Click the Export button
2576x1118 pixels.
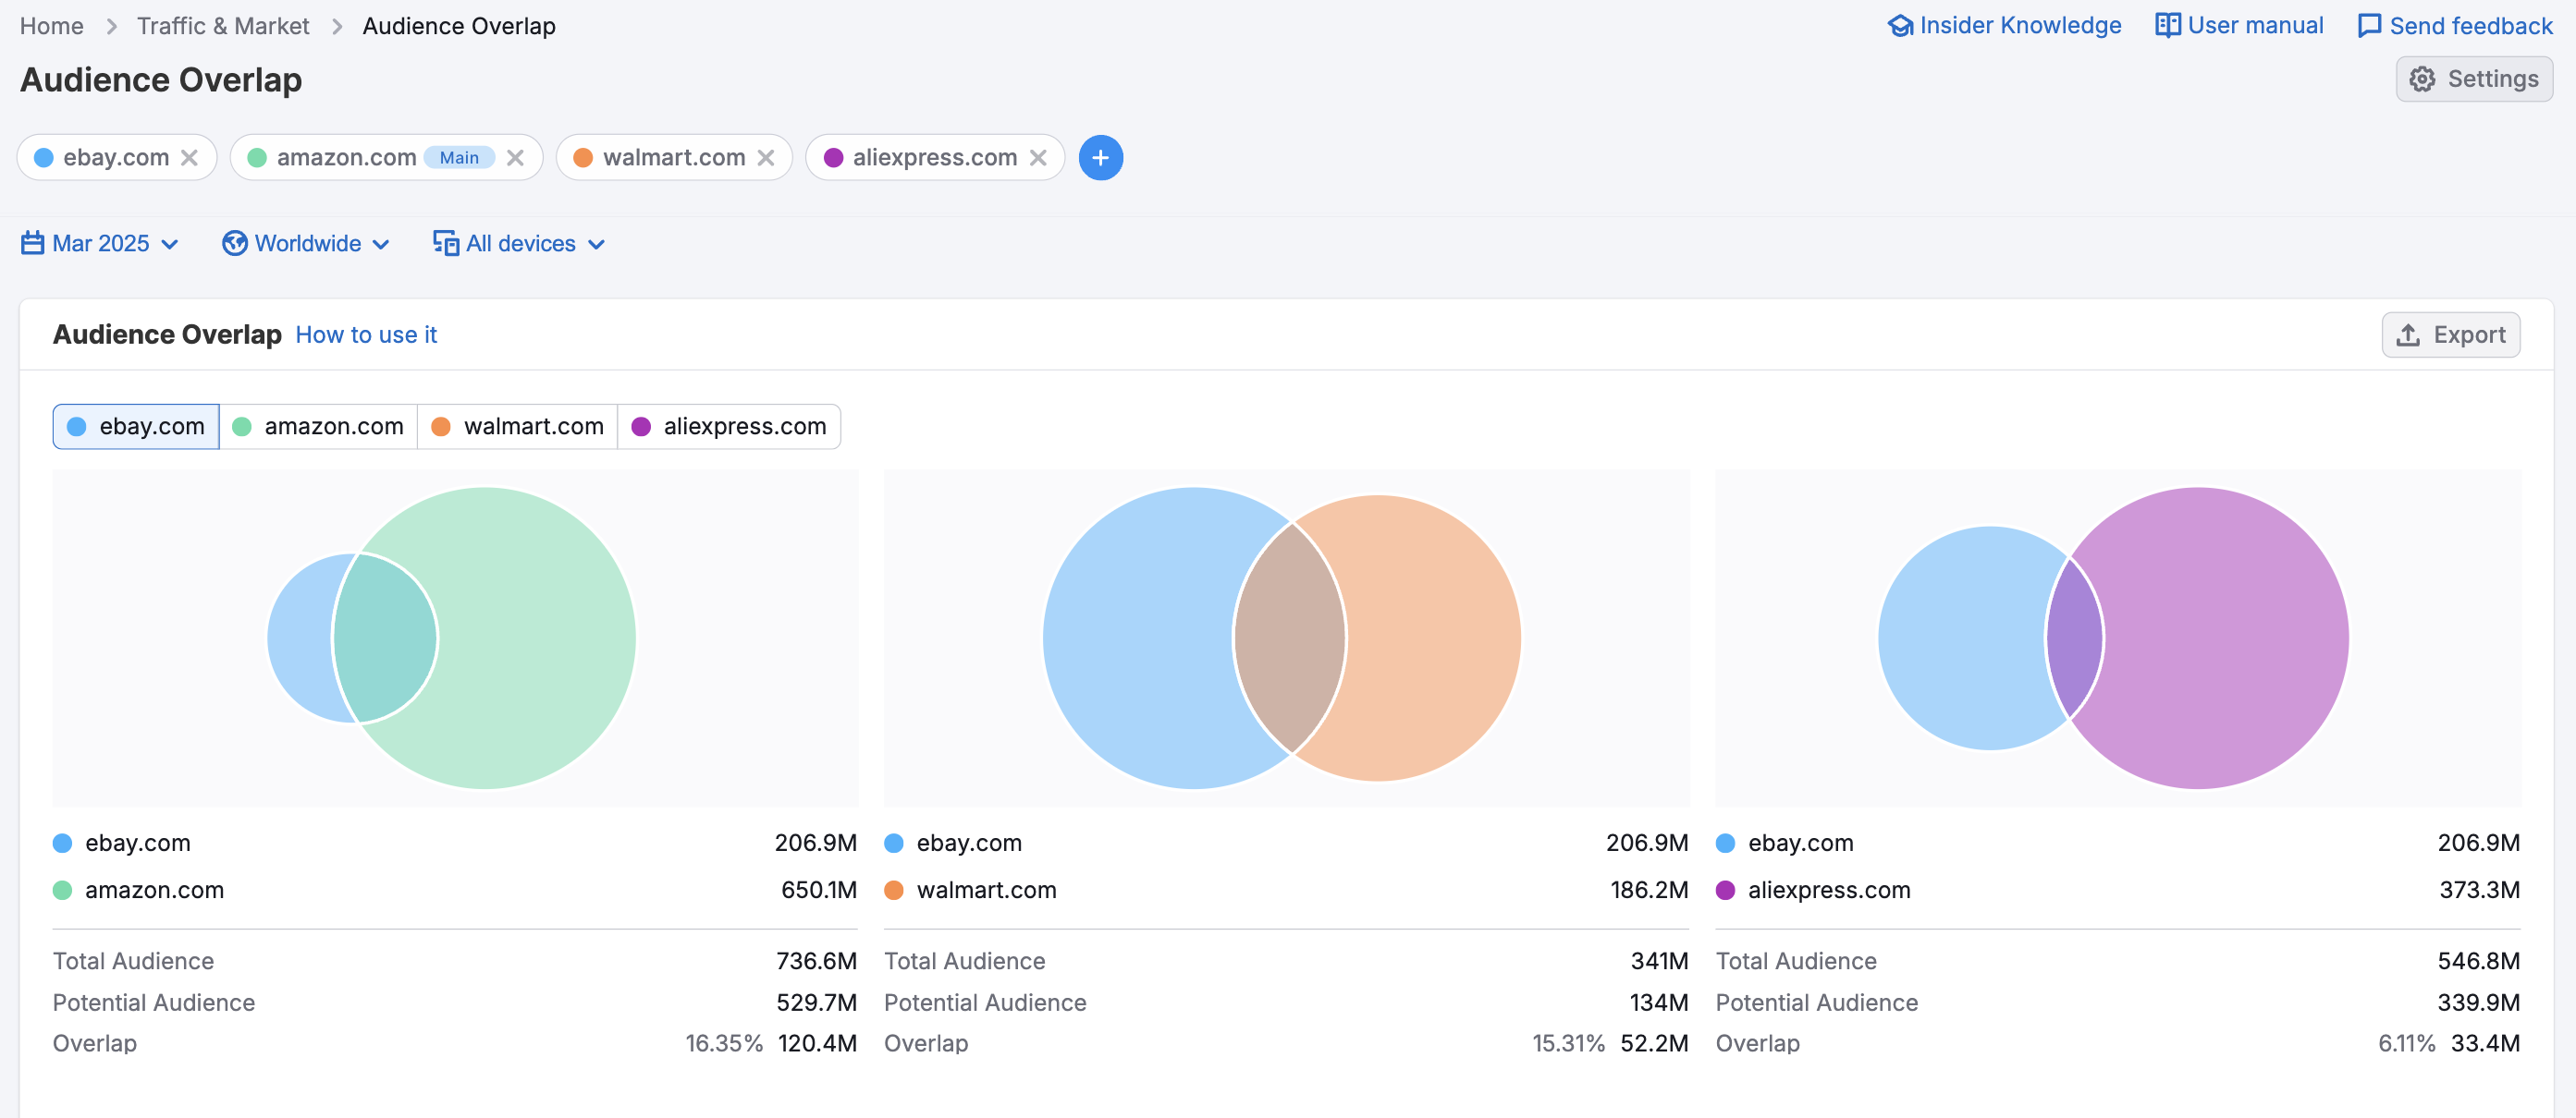coord(2451,334)
